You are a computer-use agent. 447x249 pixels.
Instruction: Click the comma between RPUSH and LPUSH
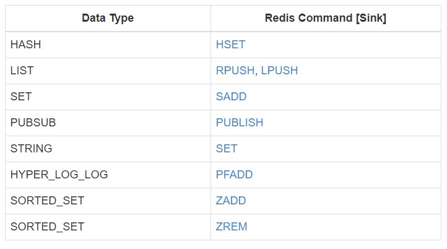[256, 72]
